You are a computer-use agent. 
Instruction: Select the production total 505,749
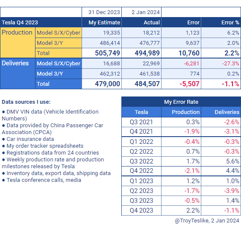click(x=102, y=53)
